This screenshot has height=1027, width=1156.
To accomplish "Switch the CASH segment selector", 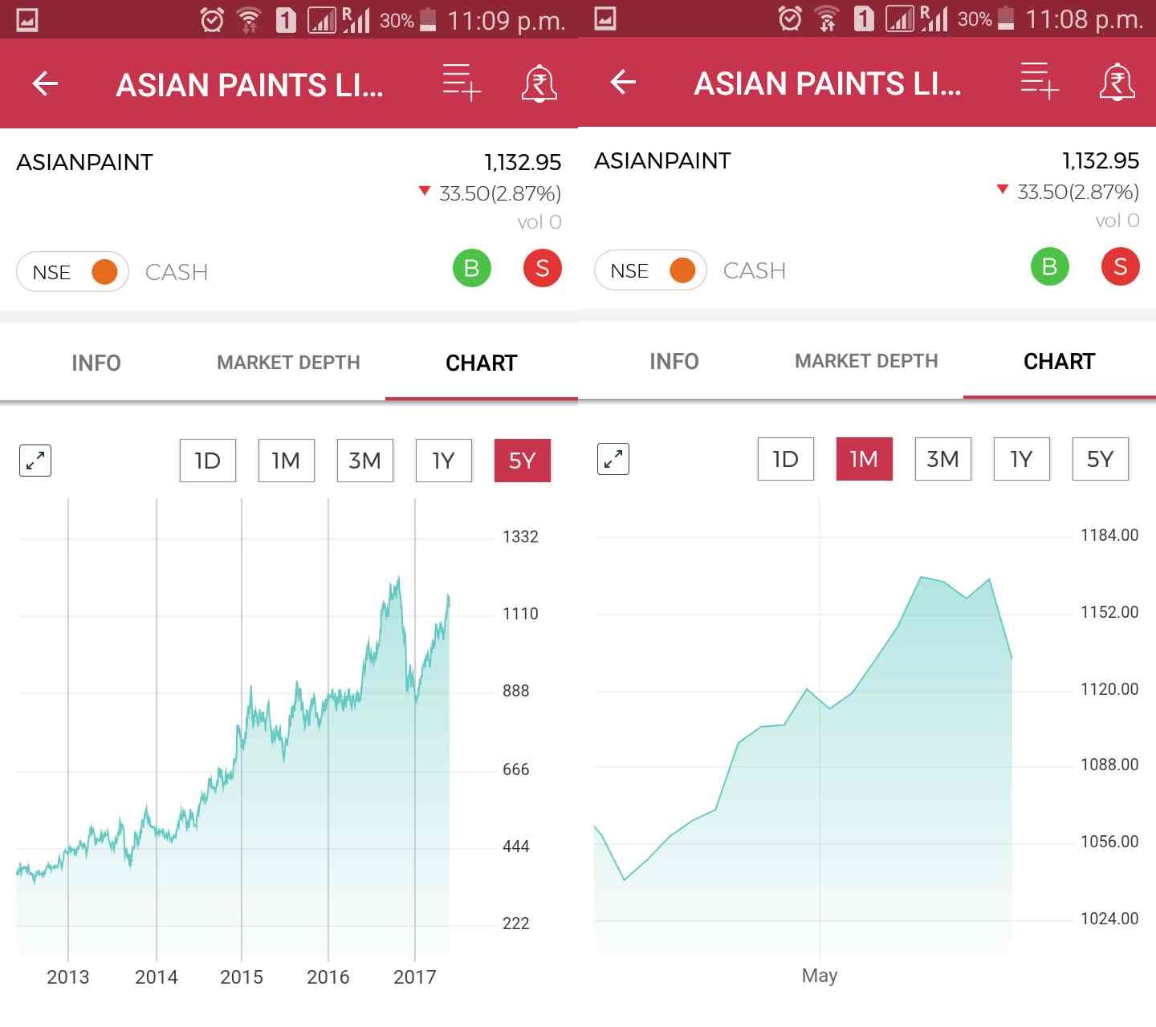I will click(x=177, y=272).
